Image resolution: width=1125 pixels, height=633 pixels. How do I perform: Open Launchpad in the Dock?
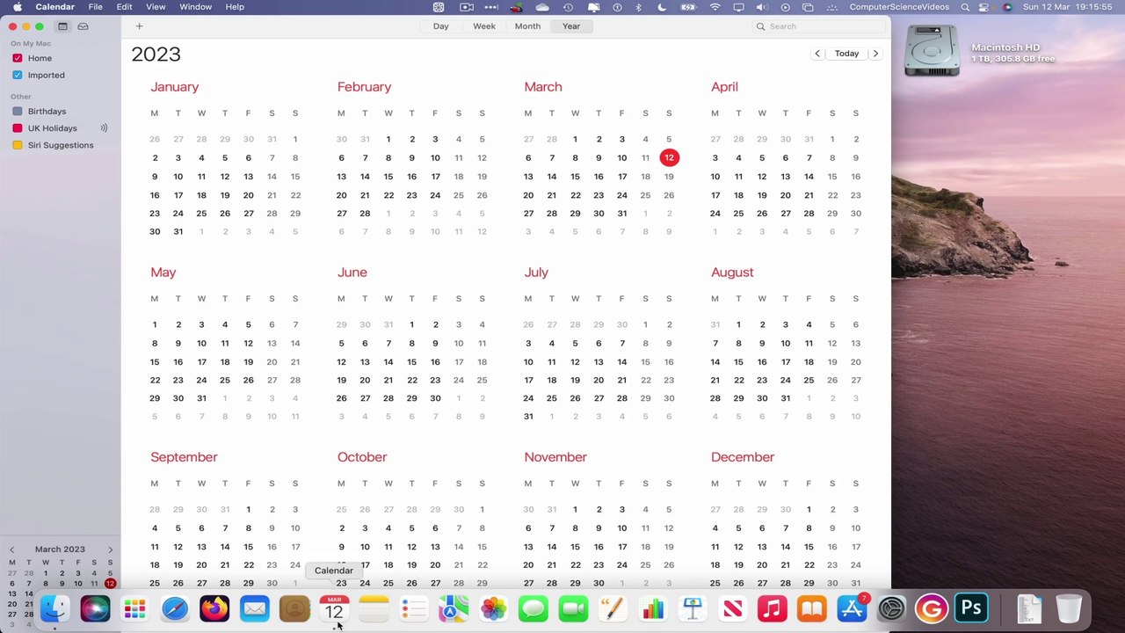(134, 608)
